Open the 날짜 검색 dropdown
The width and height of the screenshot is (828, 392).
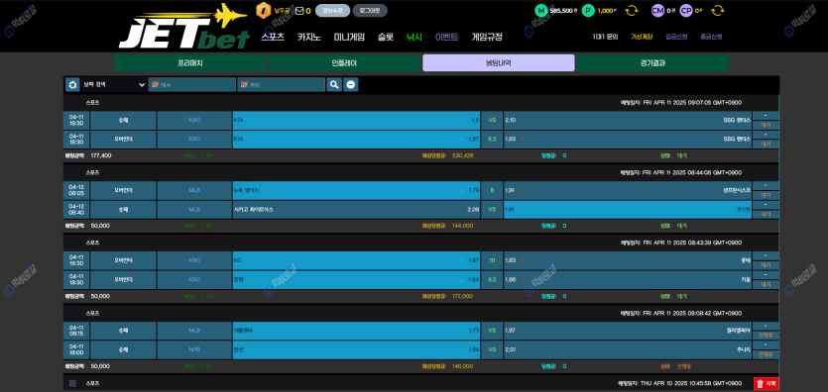coord(114,84)
